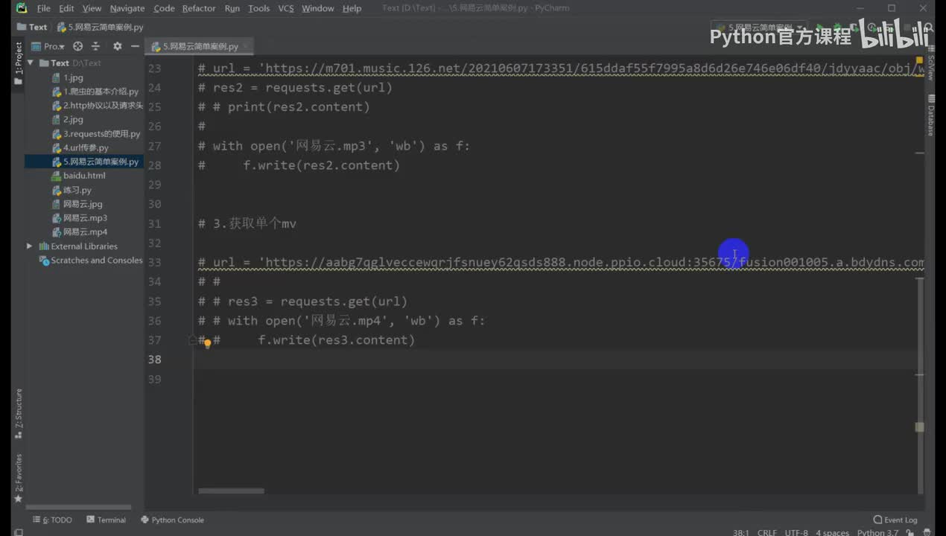Select 网易云.mp3 file
Viewport: 946px width, 536px height.
tap(80, 218)
